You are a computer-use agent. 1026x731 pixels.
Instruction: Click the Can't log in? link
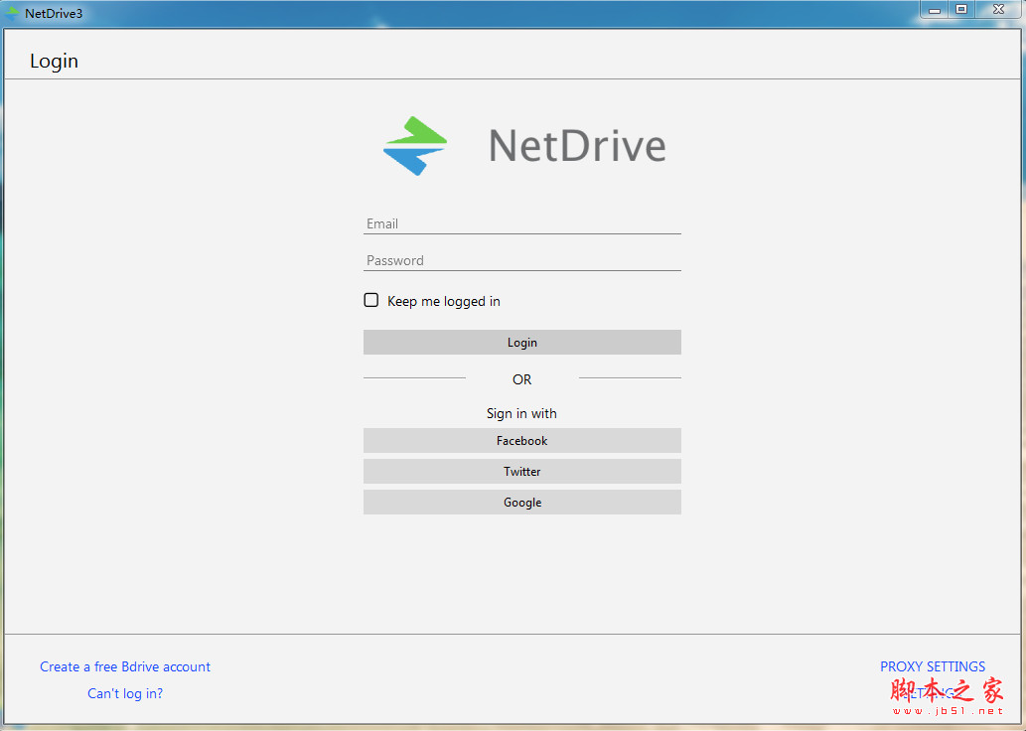[x=125, y=693]
